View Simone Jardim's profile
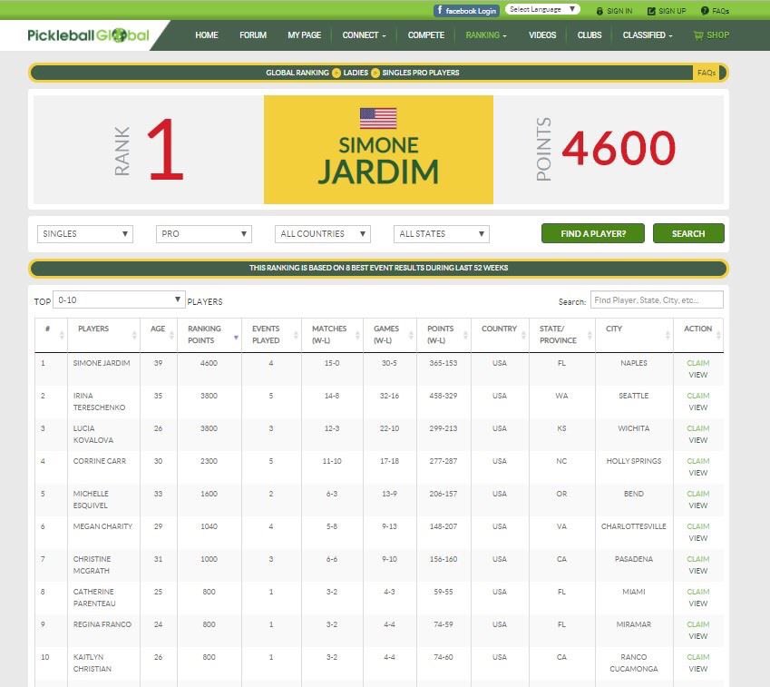 (x=697, y=375)
